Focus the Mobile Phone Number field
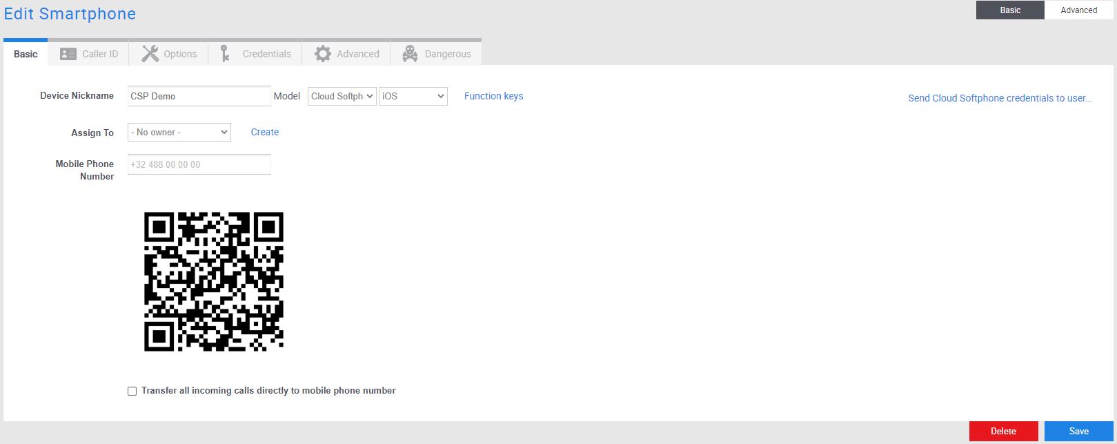Image resolution: width=1117 pixels, height=444 pixels. (x=199, y=165)
